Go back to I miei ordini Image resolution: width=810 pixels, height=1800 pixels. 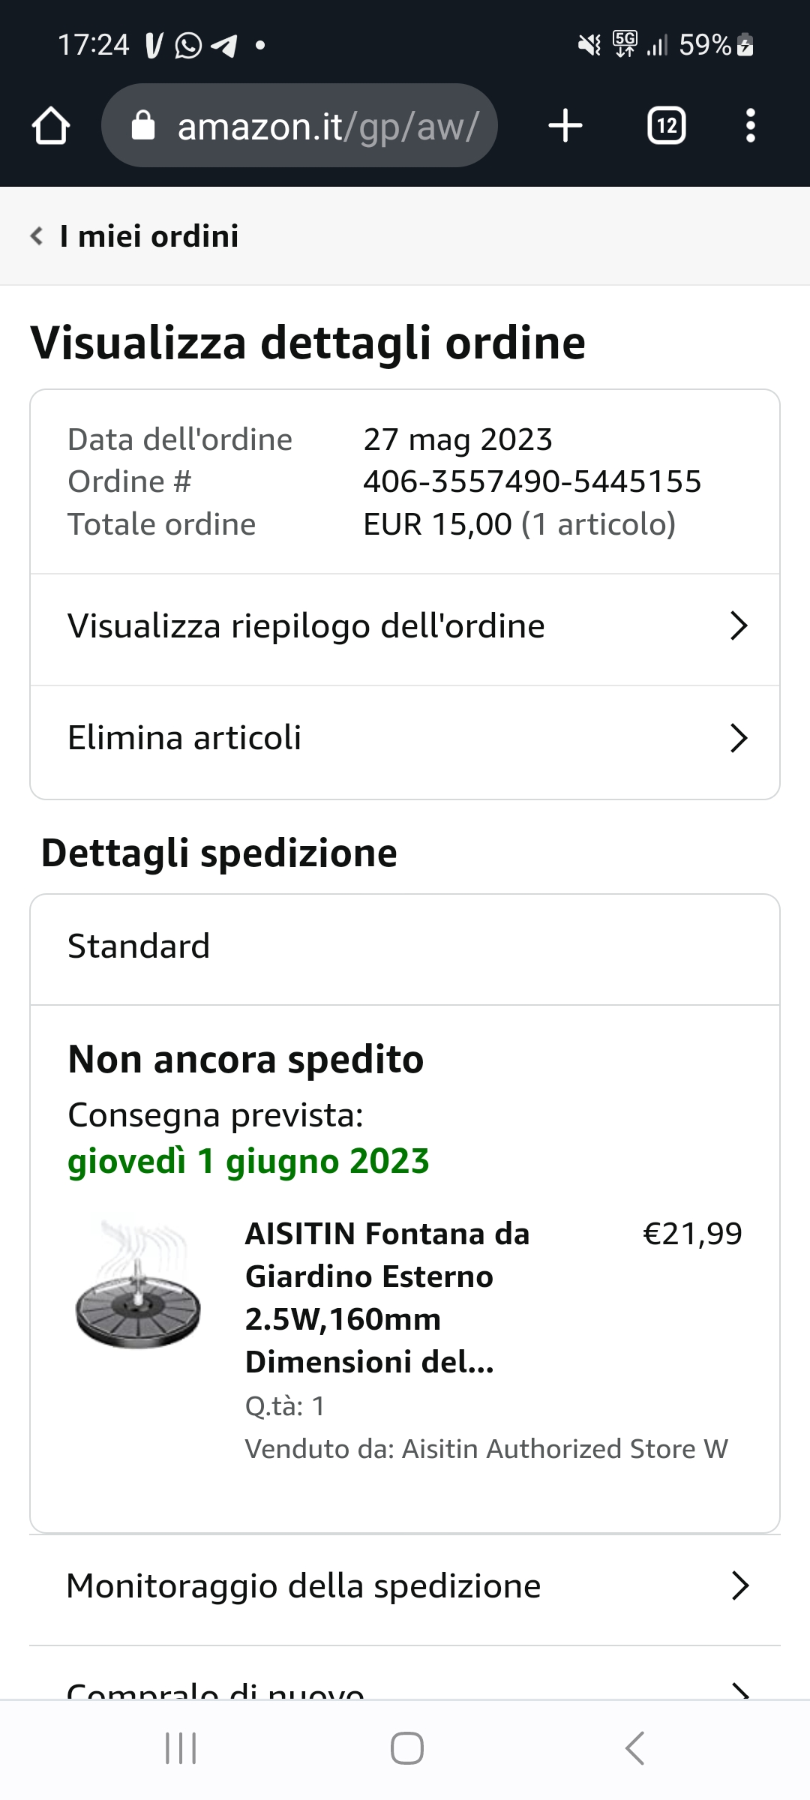click(x=148, y=236)
